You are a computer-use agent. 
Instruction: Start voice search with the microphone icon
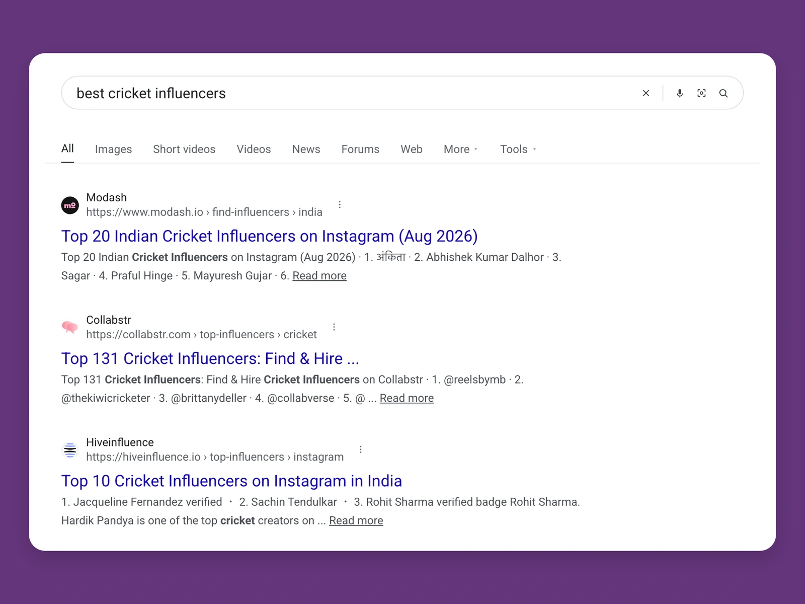680,93
